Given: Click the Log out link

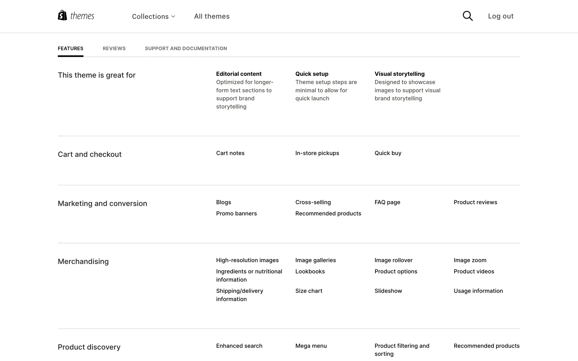Looking at the screenshot, I should [x=501, y=16].
